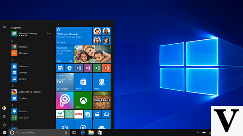This screenshot has width=243, height=136.
Task: Open the Photos tile with family picture
Action: tap(93, 54)
